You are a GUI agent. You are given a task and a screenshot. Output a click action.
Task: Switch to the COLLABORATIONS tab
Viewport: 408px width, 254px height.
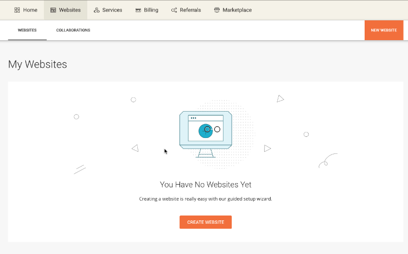click(x=73, y=30)
